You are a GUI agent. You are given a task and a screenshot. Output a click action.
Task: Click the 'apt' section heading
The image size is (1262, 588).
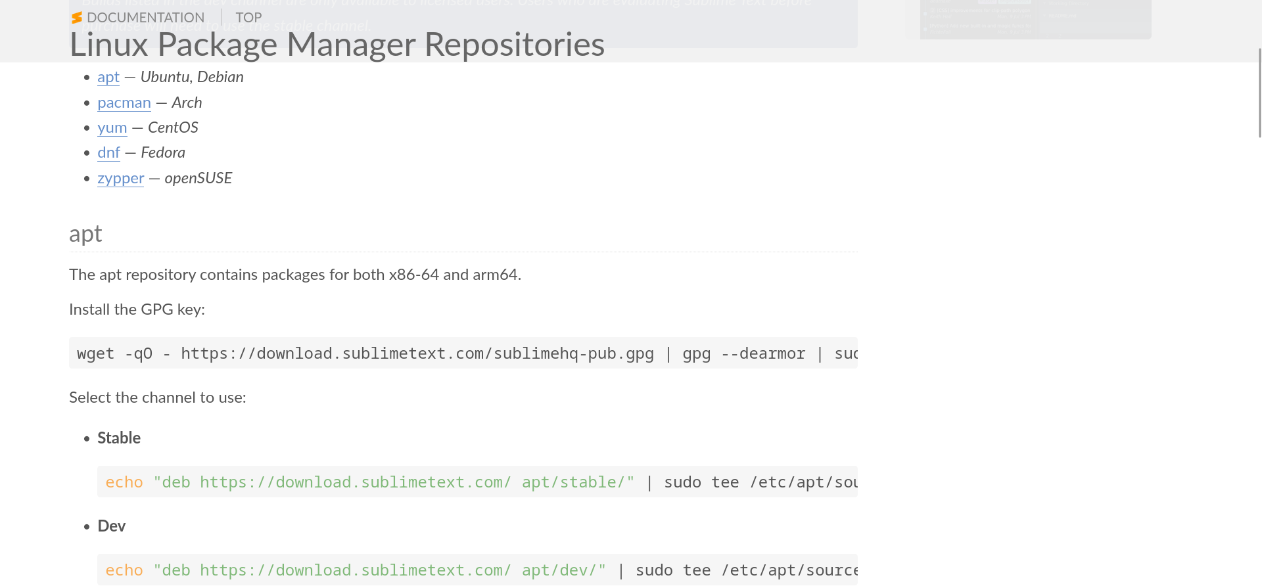(85, 234)
